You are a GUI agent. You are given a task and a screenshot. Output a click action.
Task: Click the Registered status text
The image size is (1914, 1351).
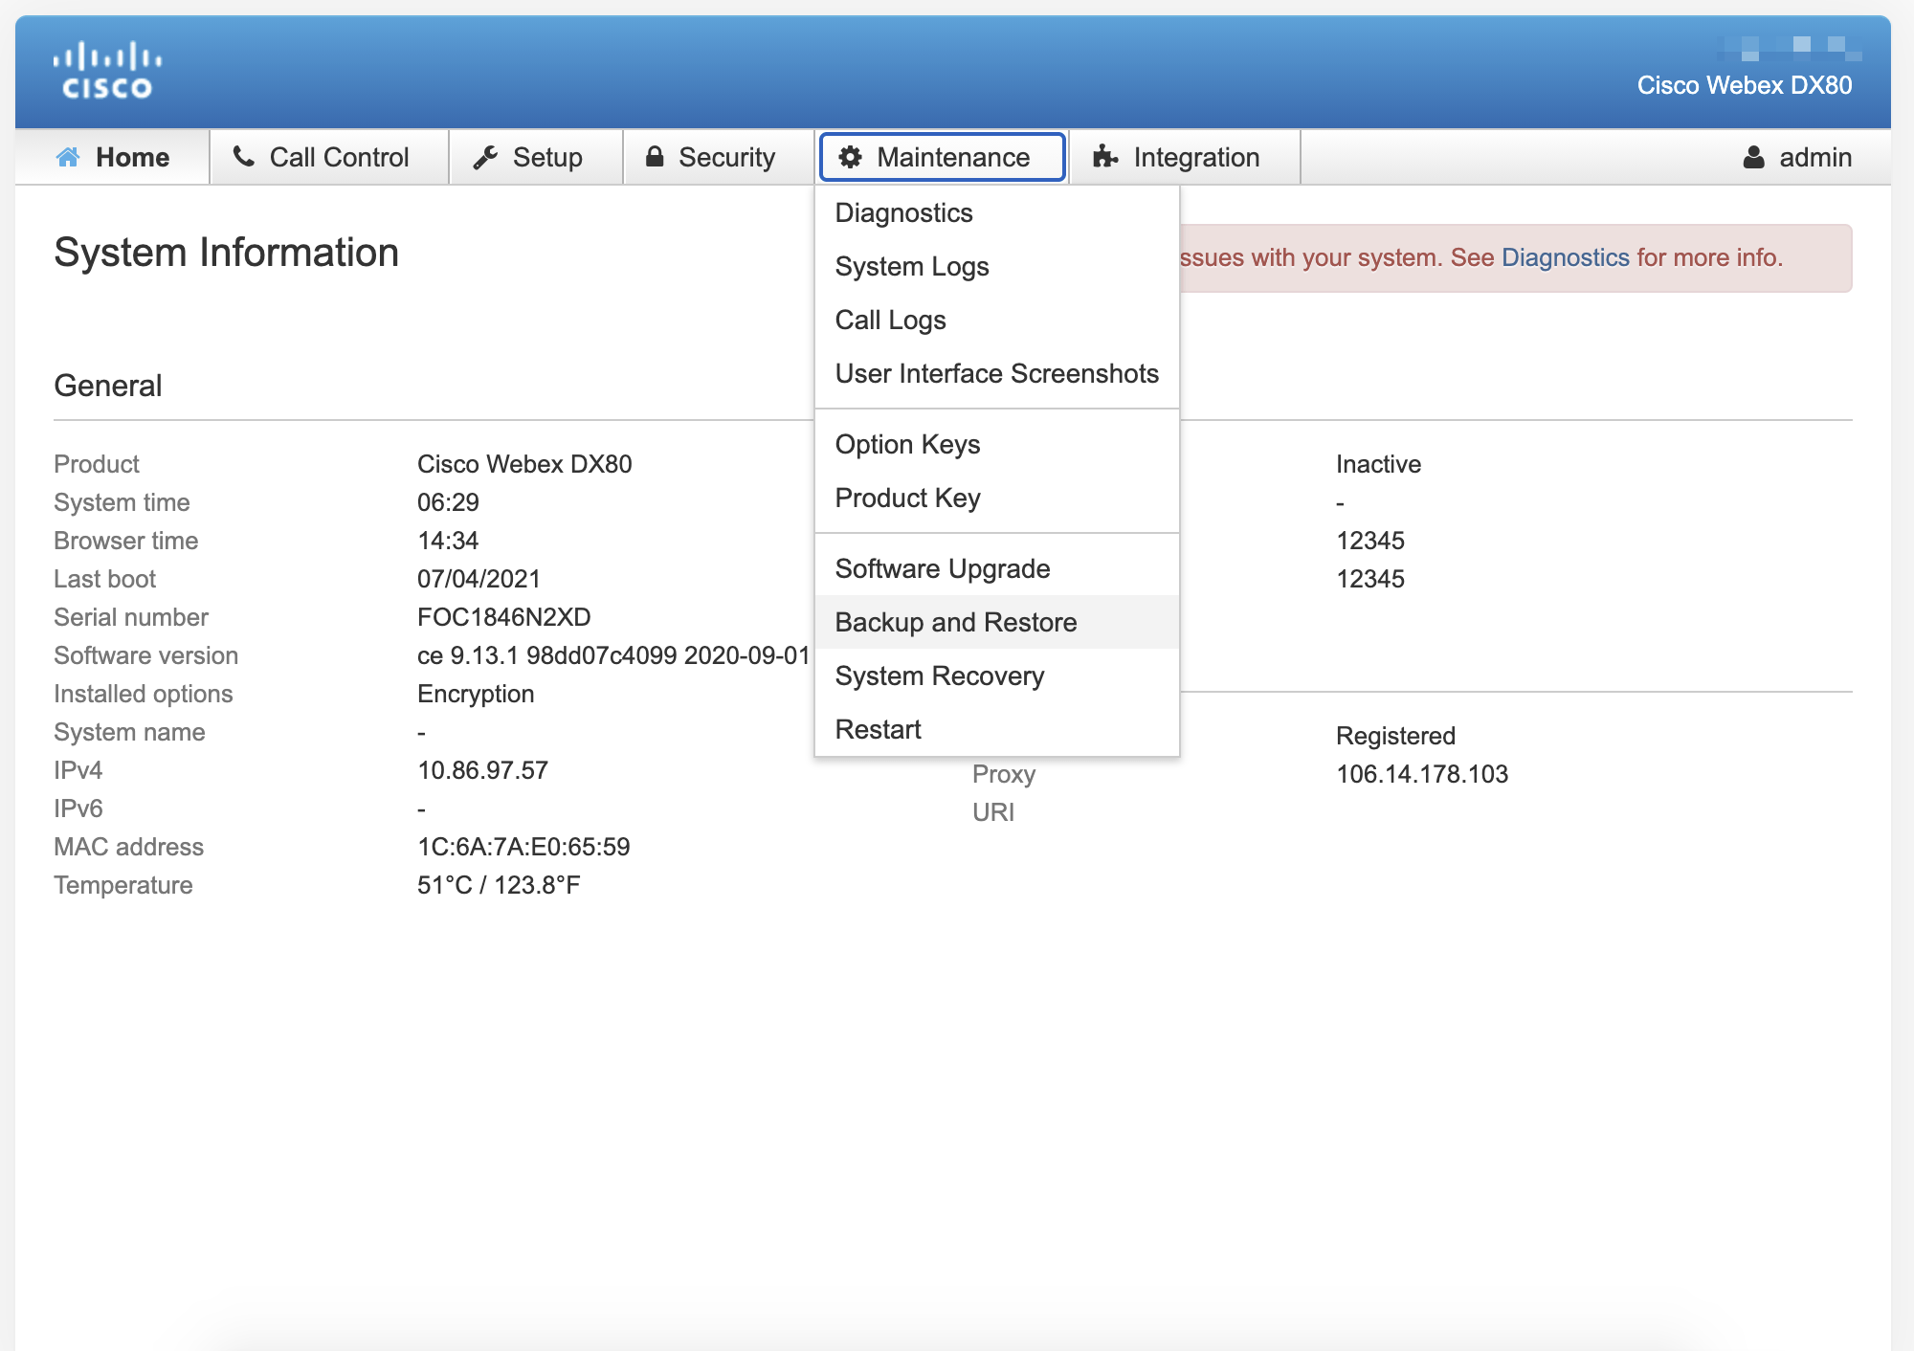(1395, 736)
